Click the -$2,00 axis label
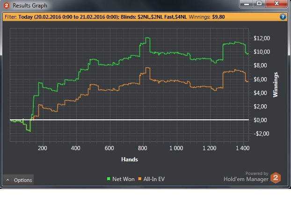291x203 pixels. click(x=262, y=134)
